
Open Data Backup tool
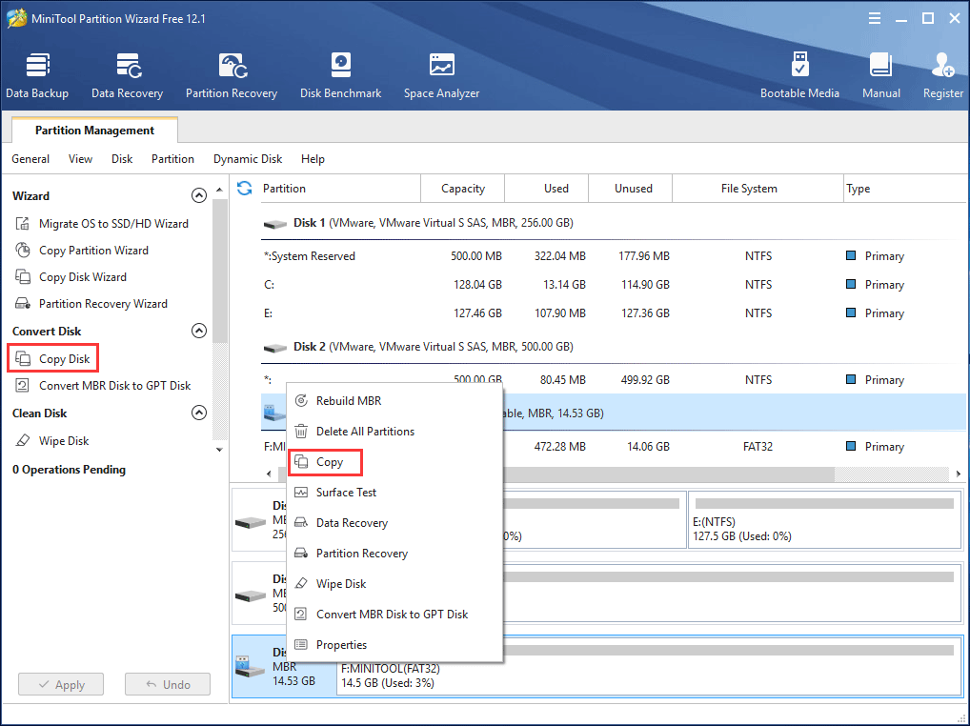click(37, 75)
